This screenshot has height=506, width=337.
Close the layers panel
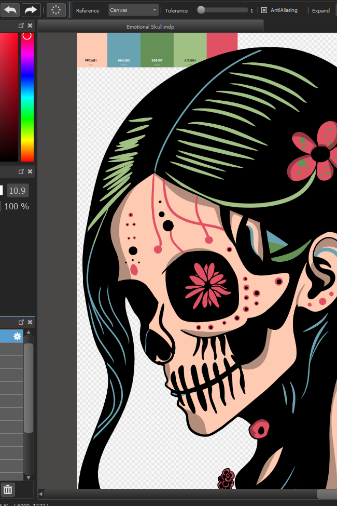pyautogui.click(x=30, y=322)
